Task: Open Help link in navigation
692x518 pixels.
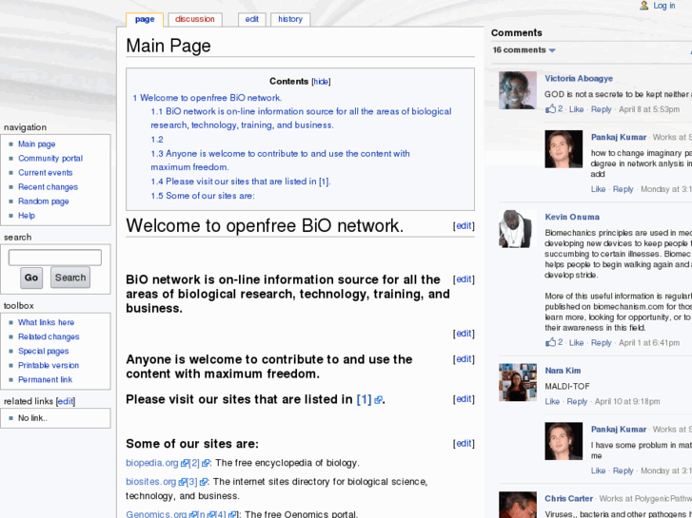Action: click(x=27, y=216)
